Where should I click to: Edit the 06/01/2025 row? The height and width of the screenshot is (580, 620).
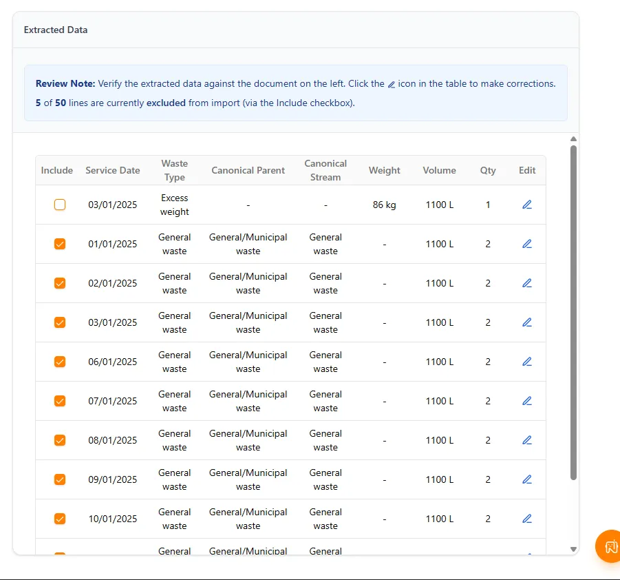(526, 362)
